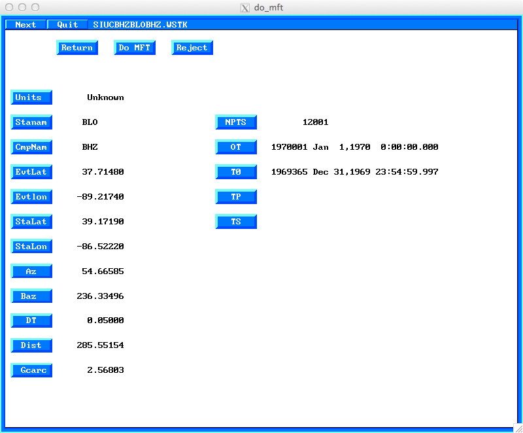Click the Next button in top bar
523x433 pixels.
[25, 25]
